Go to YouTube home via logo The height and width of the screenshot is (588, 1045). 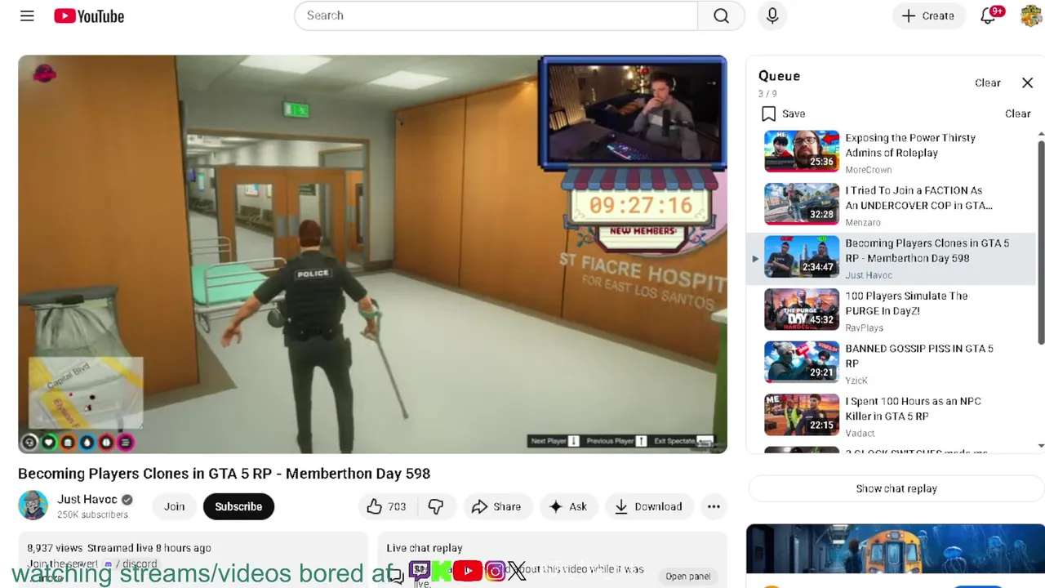coord(89,16)
